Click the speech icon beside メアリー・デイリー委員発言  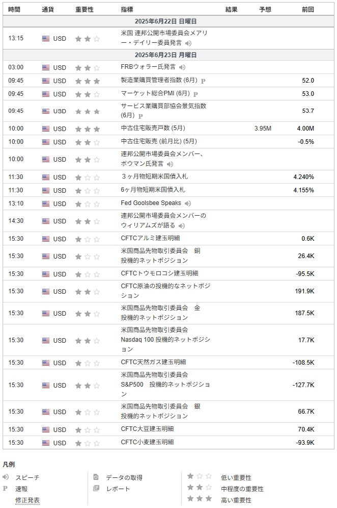(188, 43)
